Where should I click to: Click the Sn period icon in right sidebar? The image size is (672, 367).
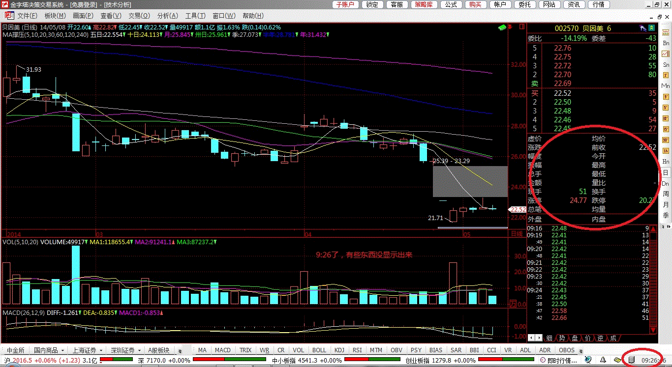coord(666,65)
